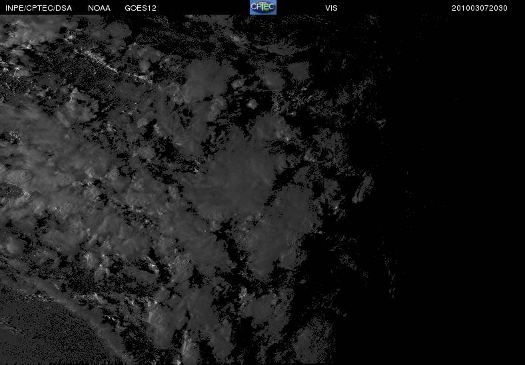Click the CPTEC logo in the header
Screen dimensions: 525x365
(263, 7)
